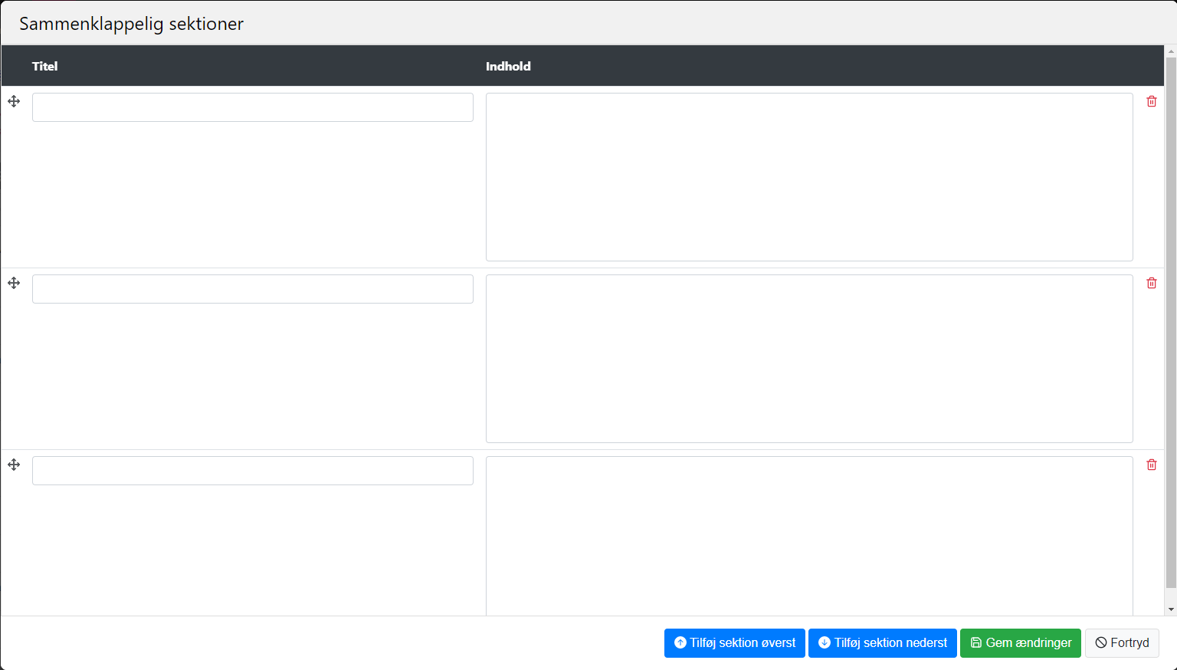Image resolution: width=1177 pixels, height=670 pixels.
Task: Click the second row's move handle icon
Action: pos(14,283)
